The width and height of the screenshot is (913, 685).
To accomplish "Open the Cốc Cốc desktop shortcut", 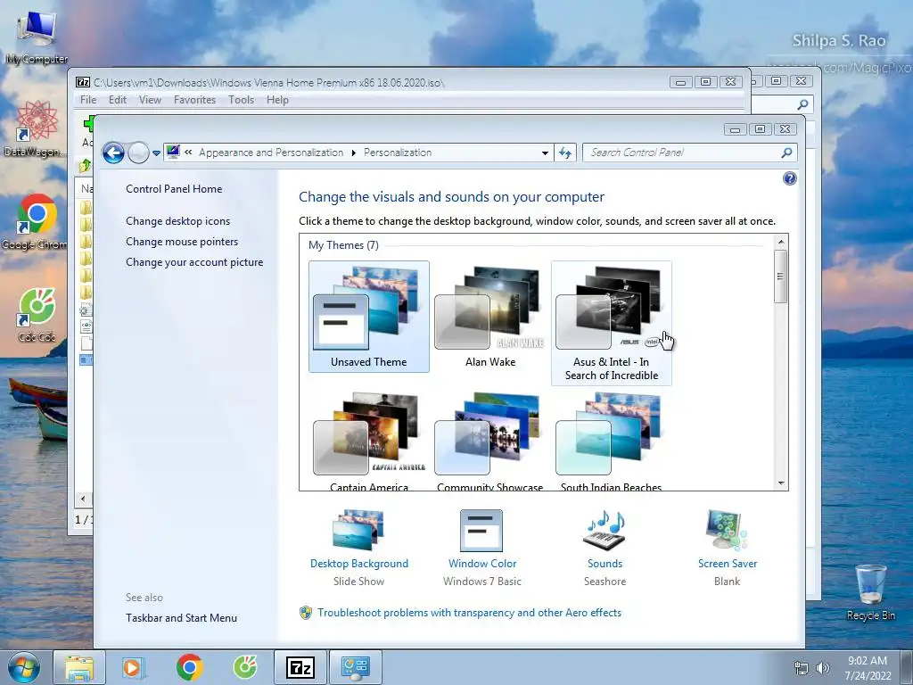I will (36, 315).
